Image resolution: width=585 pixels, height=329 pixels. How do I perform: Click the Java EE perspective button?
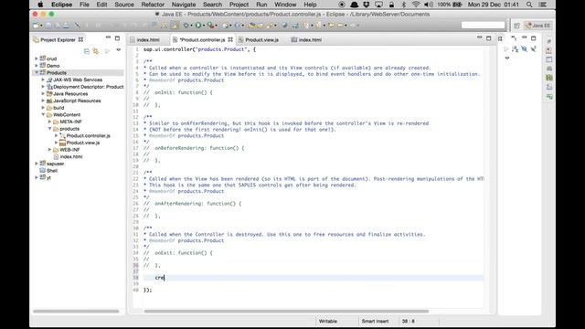click(538, 26)
